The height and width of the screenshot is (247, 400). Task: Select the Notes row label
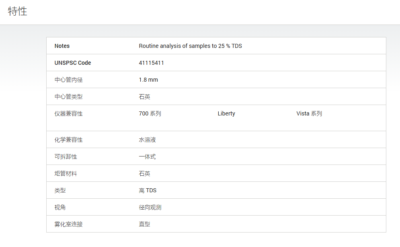point(62,46)
